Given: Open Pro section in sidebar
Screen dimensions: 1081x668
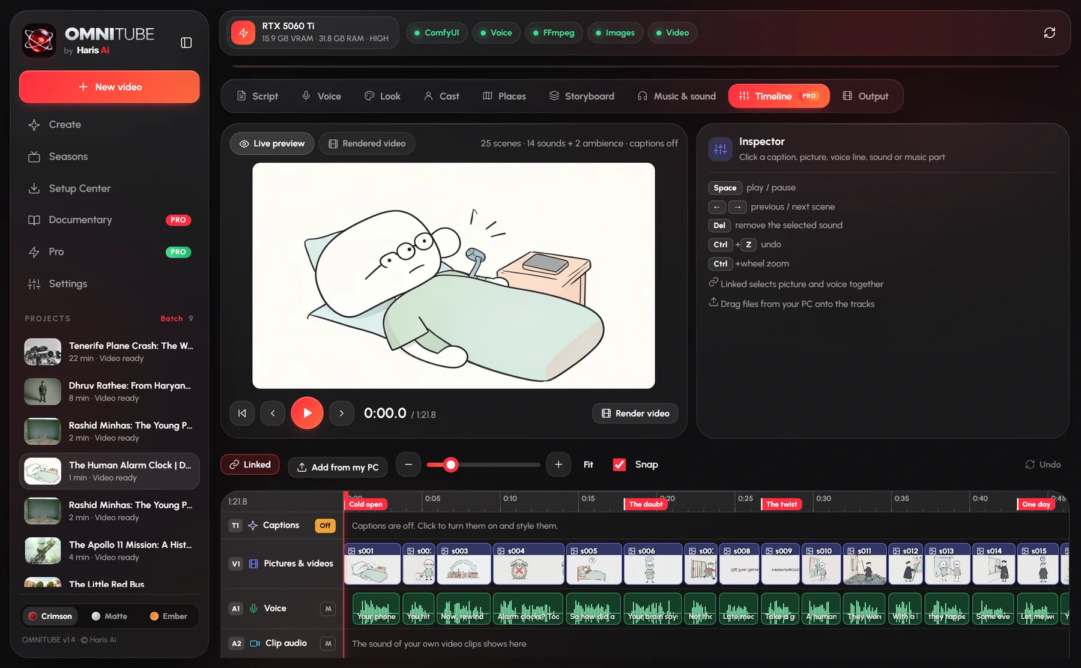Looking at the screenshot, I should tap(109, 251).
